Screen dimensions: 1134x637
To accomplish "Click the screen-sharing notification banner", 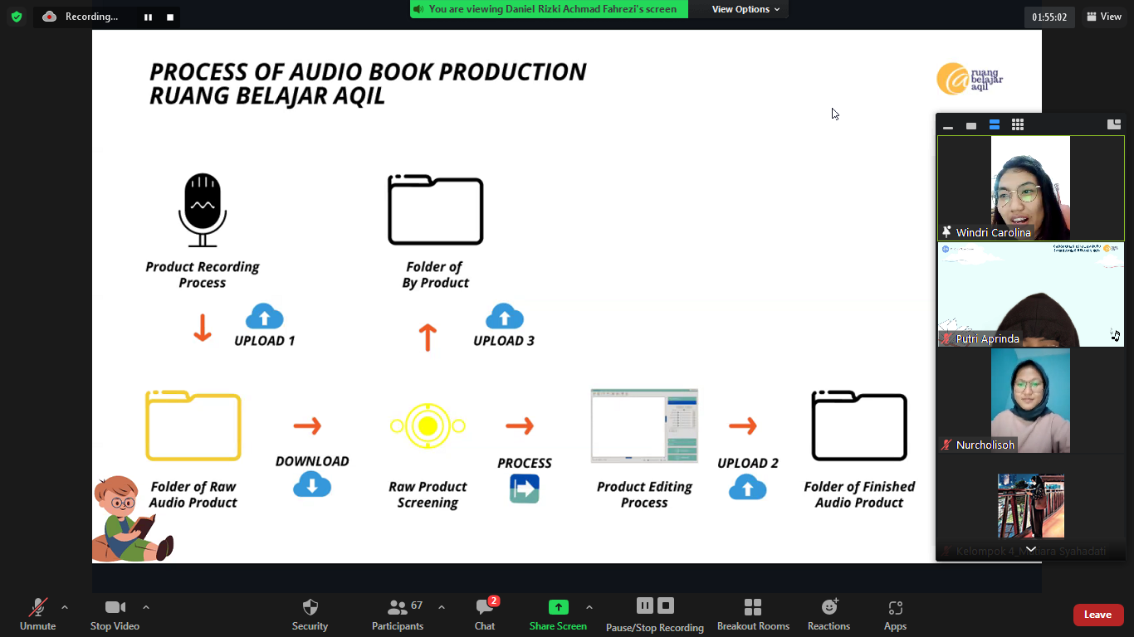I will [x=549, y=9].
